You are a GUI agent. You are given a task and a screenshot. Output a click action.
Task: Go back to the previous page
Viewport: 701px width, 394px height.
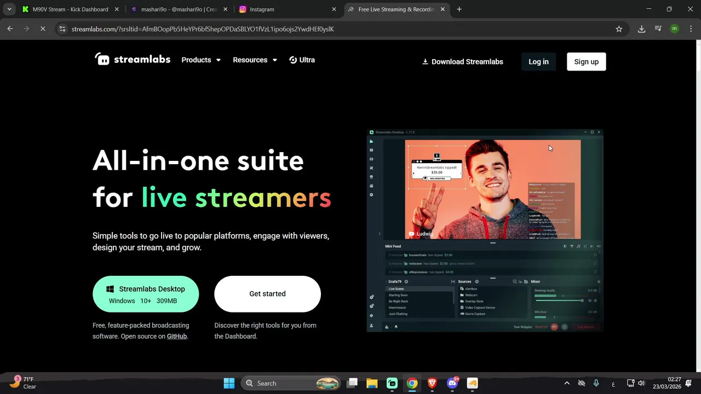(x=10, y=29)
